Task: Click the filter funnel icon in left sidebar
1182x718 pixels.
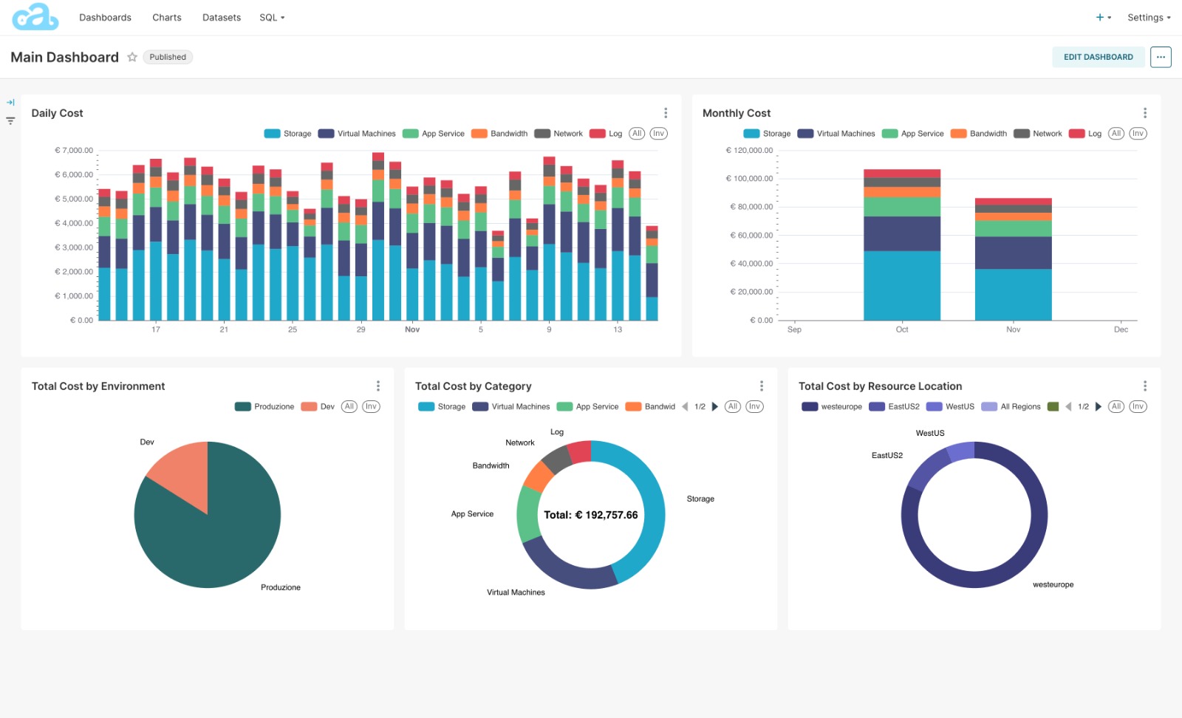Action: tap(10, 120)
